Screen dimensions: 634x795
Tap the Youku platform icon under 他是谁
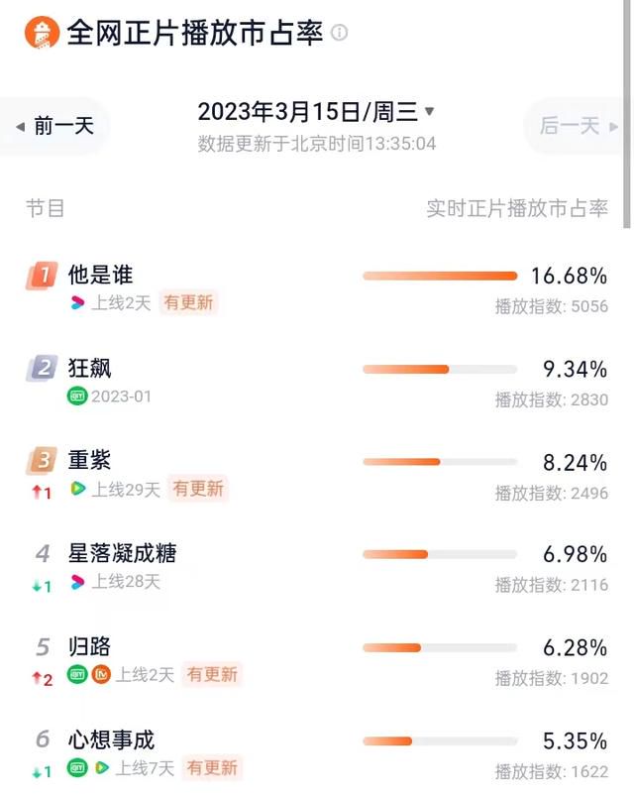coord(77,302)
